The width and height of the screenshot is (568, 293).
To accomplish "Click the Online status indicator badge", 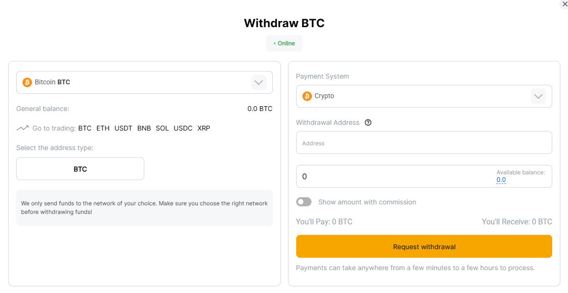I will click(x=284, y=43).
